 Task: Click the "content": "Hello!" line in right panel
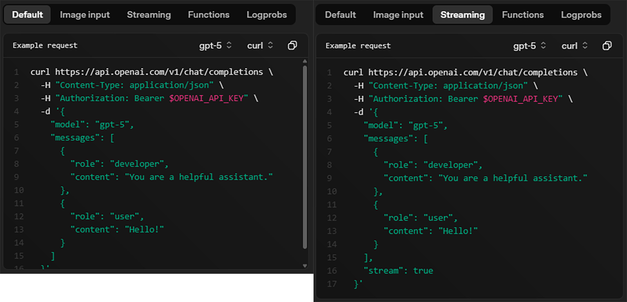click(430, 231)
